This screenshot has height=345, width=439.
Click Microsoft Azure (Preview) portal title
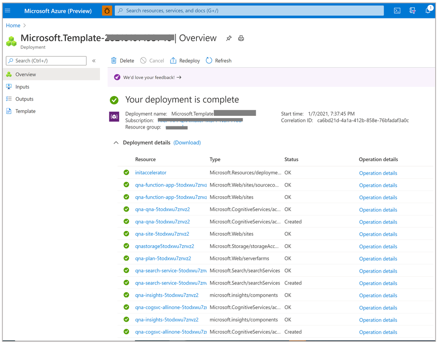(58, 11)
